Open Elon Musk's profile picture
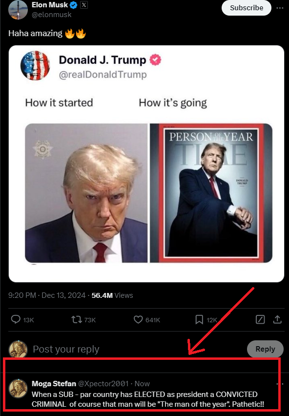The image size is (289, 416). [x=18, y=10]
